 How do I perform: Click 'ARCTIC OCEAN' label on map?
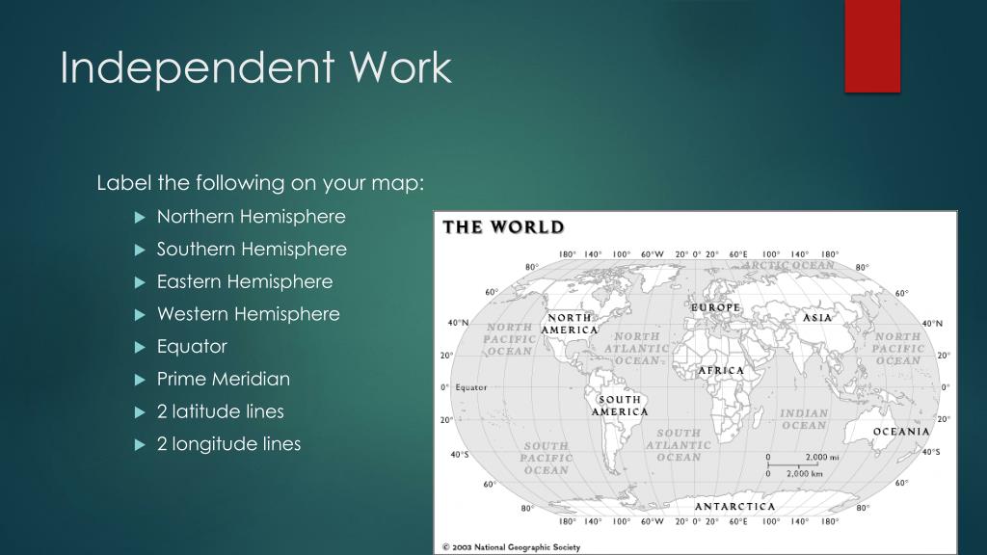point(788,265)
